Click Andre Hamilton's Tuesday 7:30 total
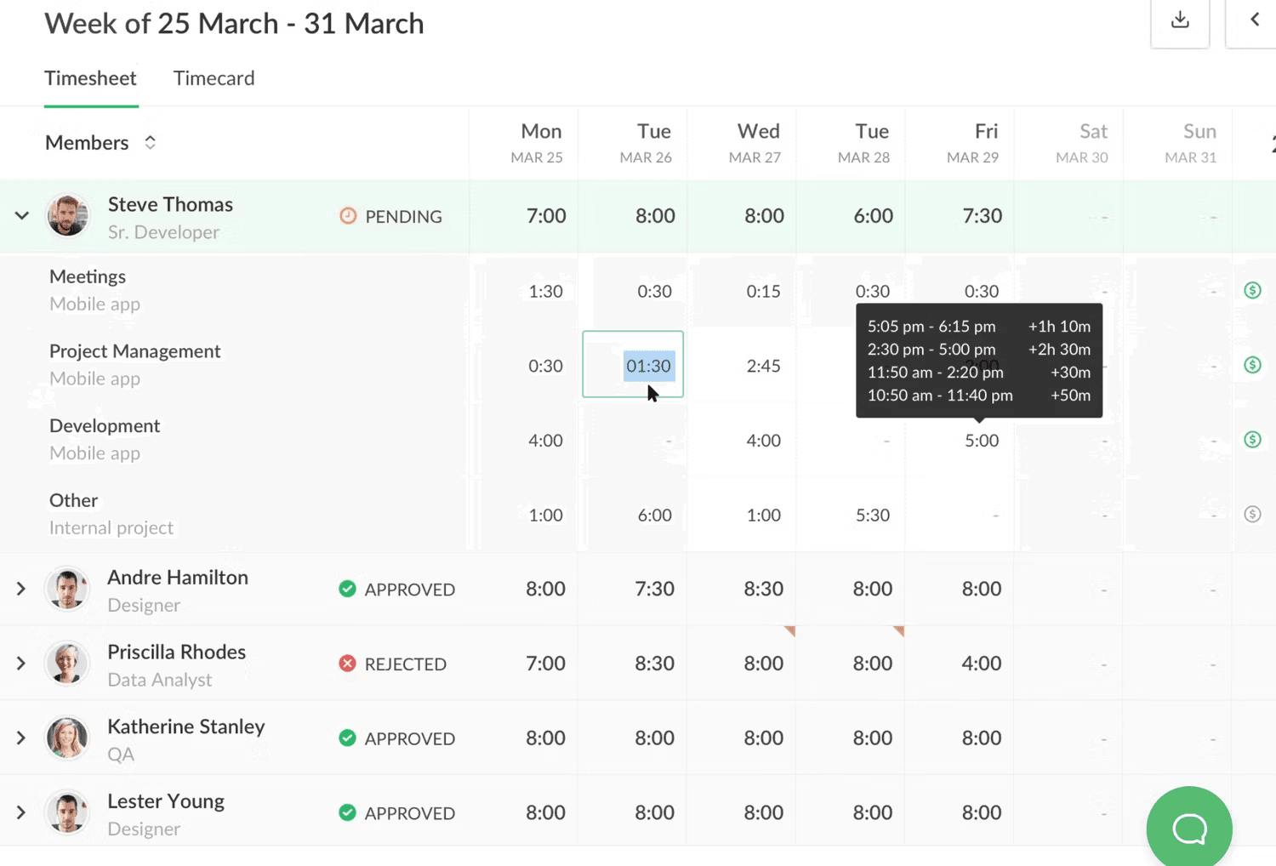 point(654,589)
